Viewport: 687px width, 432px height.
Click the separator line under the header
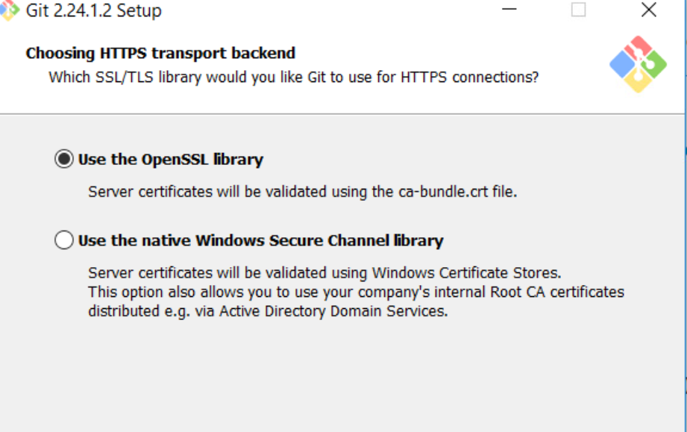pyautogui.click(x=343, y=114)
